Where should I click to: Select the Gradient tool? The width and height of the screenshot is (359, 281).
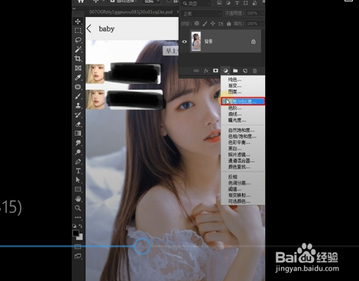point(78,134)
